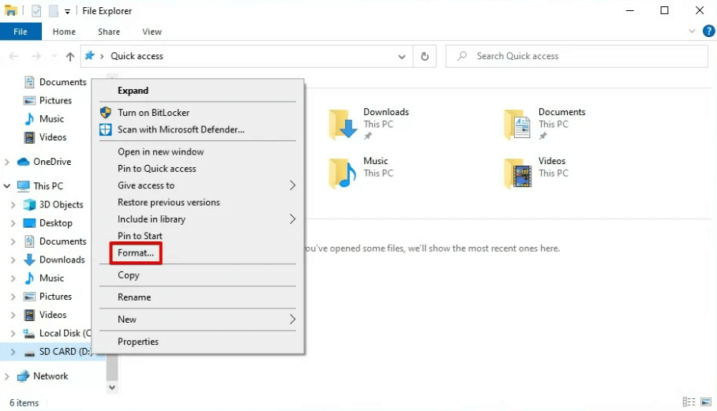Switch to the Home ribbon tab

(x=64, y=32)
